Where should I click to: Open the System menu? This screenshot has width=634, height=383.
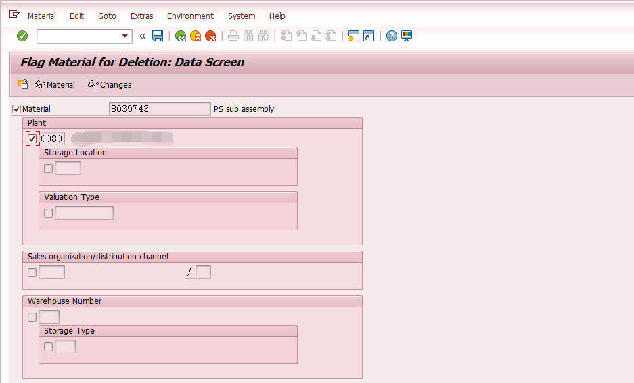pos(242,16)
